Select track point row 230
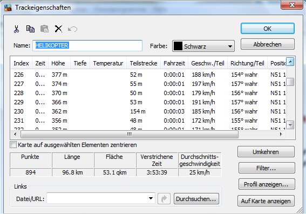Screen dimensions: 306x214 (148, 111)
